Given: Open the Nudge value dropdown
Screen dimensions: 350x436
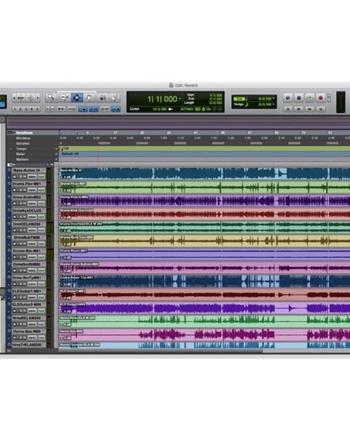Looking at the screenshot, I should (274, 104).
